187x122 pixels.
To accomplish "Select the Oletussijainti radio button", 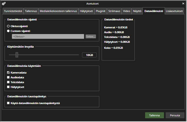I will 8,26.
